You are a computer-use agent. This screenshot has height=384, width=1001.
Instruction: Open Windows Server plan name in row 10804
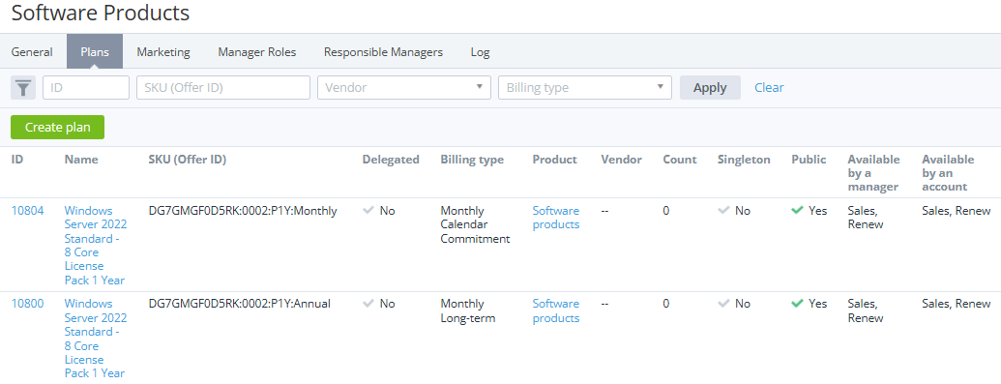[95, 246]
